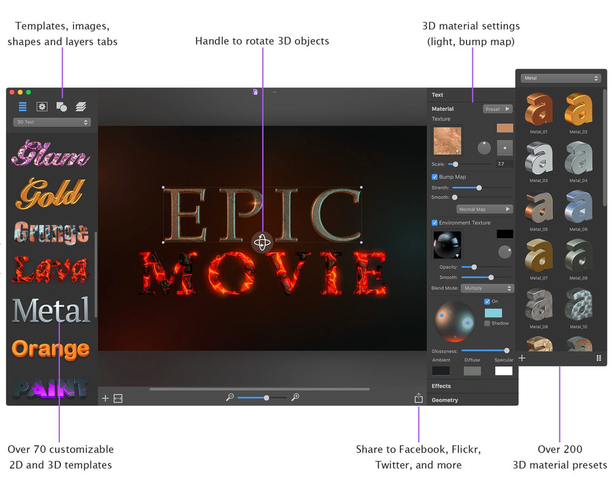Click the environment sphere texture thumbnail
612x477 pixels.
click(447, 245)
